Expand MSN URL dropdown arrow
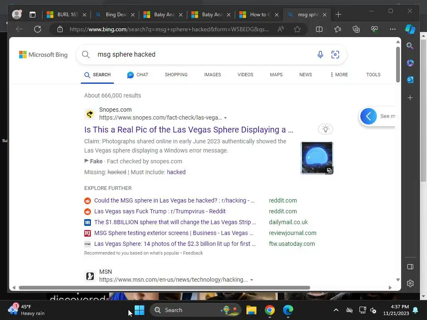The width and height of the screenshot is (427, 320). [251, 280]
